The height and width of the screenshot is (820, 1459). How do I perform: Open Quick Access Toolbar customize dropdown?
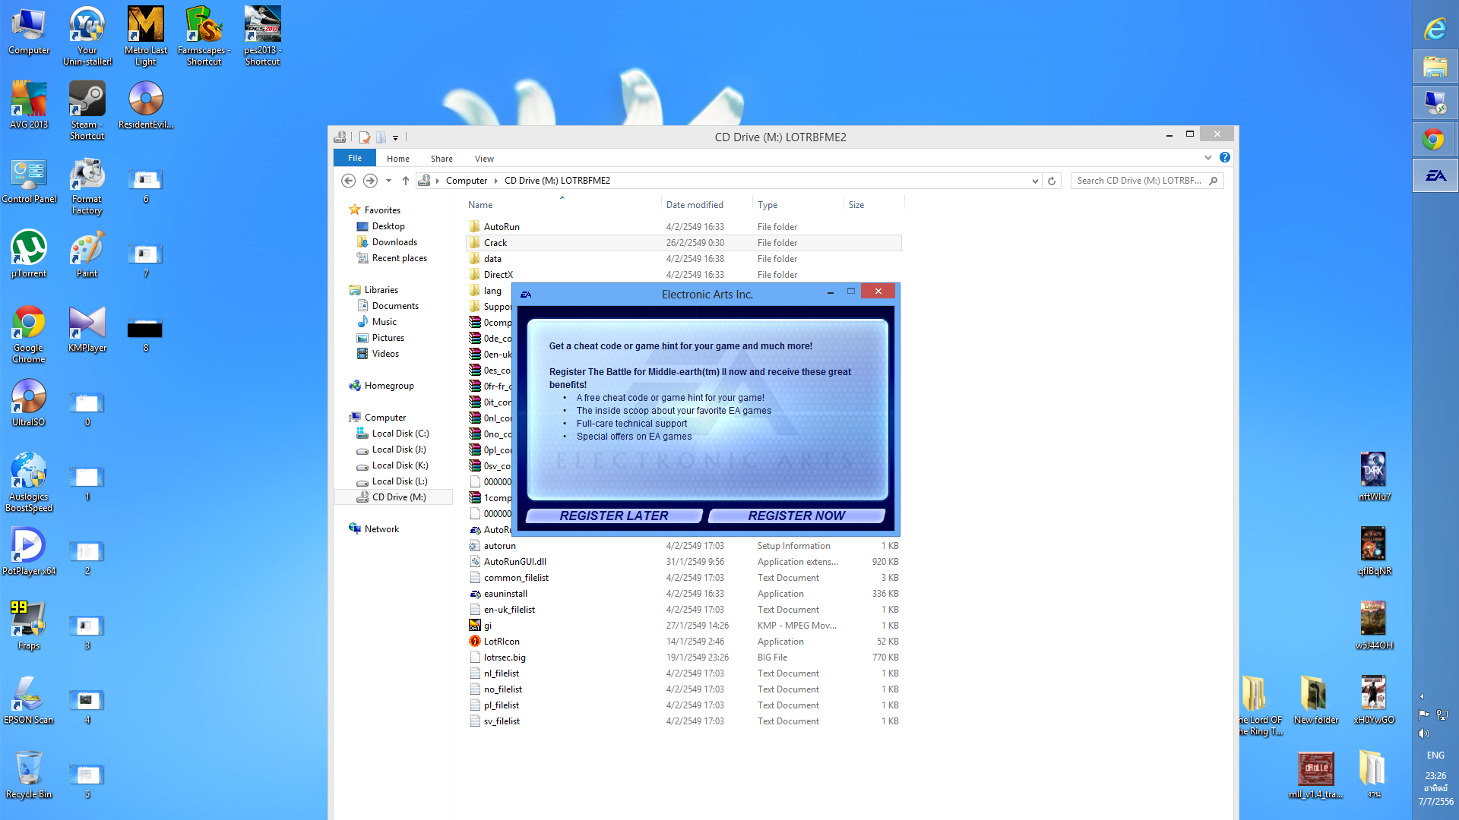point(395,137)
